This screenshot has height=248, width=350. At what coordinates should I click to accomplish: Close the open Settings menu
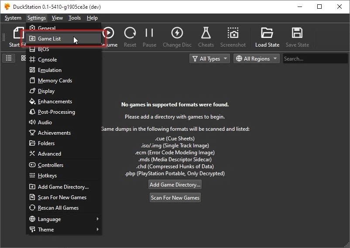coord(37,18)
